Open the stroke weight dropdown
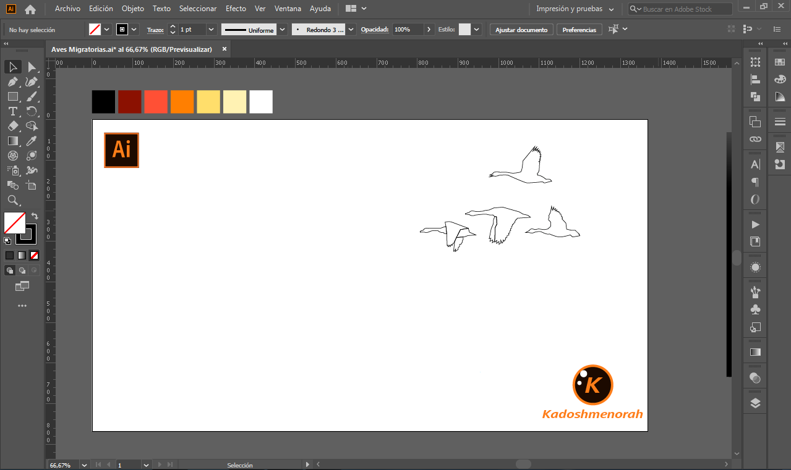 pyautogui.click(x=212, y=30)
